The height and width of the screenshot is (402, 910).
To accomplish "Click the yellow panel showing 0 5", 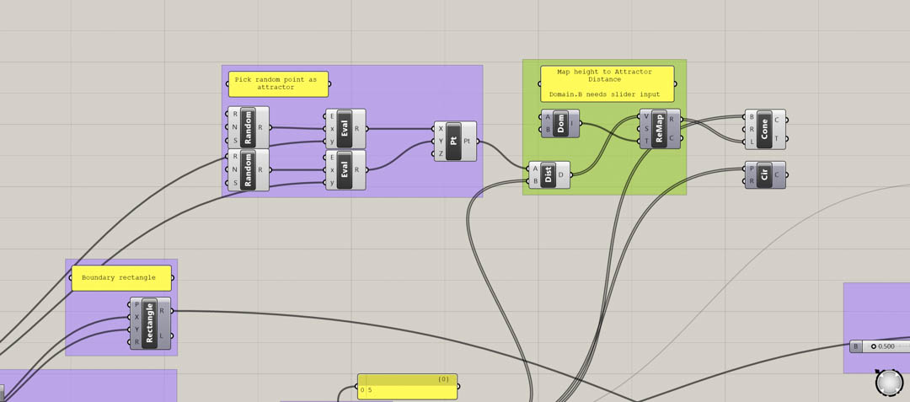I will [407, 387].
